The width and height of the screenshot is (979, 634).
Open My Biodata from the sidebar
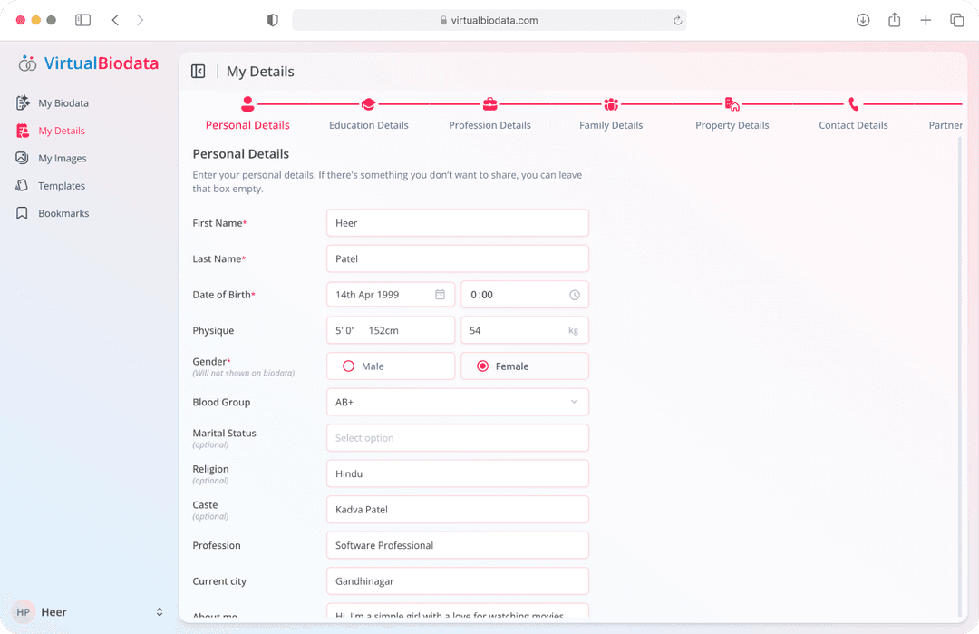point(63,102)
